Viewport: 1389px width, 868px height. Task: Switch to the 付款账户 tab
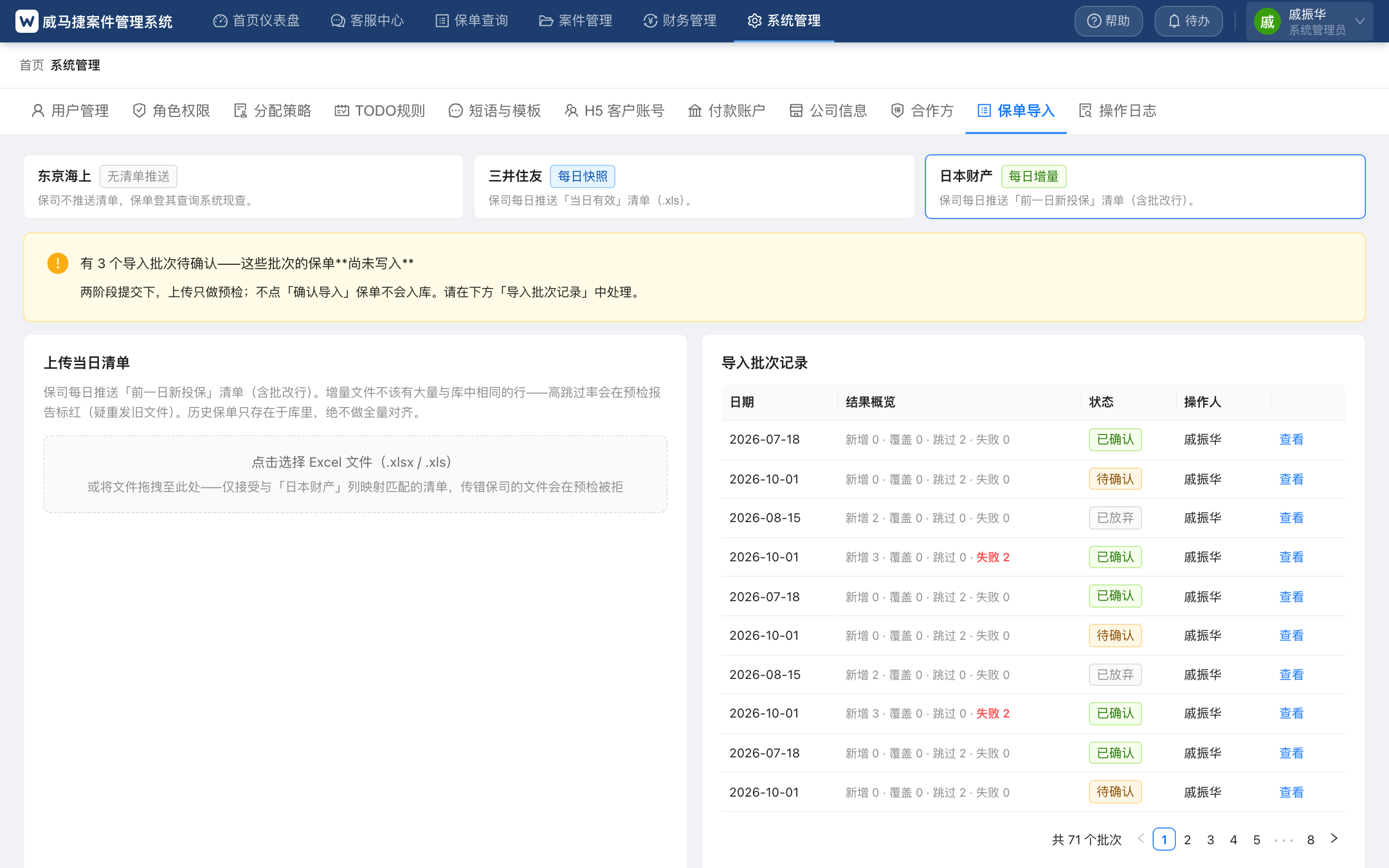[727, 111]
